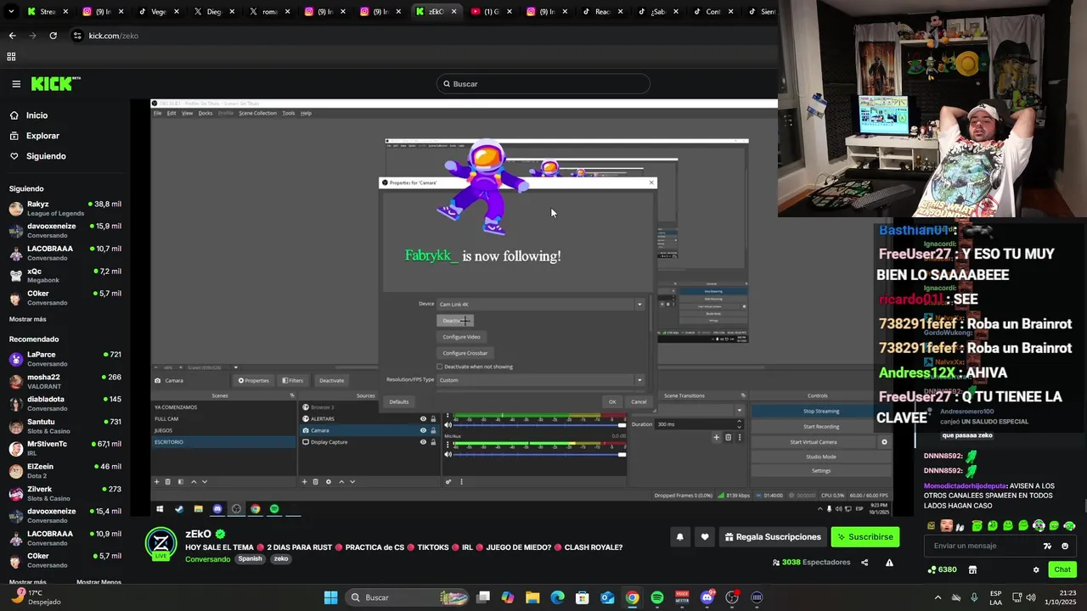Click 'Mostrar Menos' in recommended list
Viewport: 1087px width, 611px height.
coord(99,582)
